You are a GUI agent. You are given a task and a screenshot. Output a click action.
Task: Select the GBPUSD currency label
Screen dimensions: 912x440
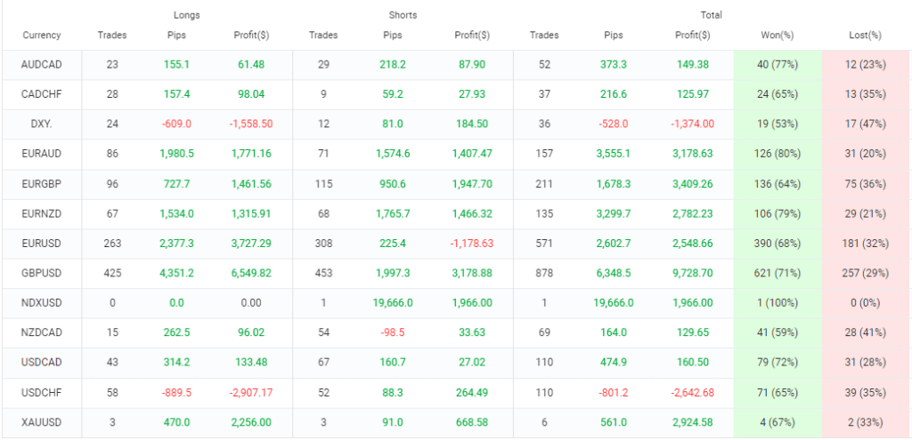tap(42, 274)
